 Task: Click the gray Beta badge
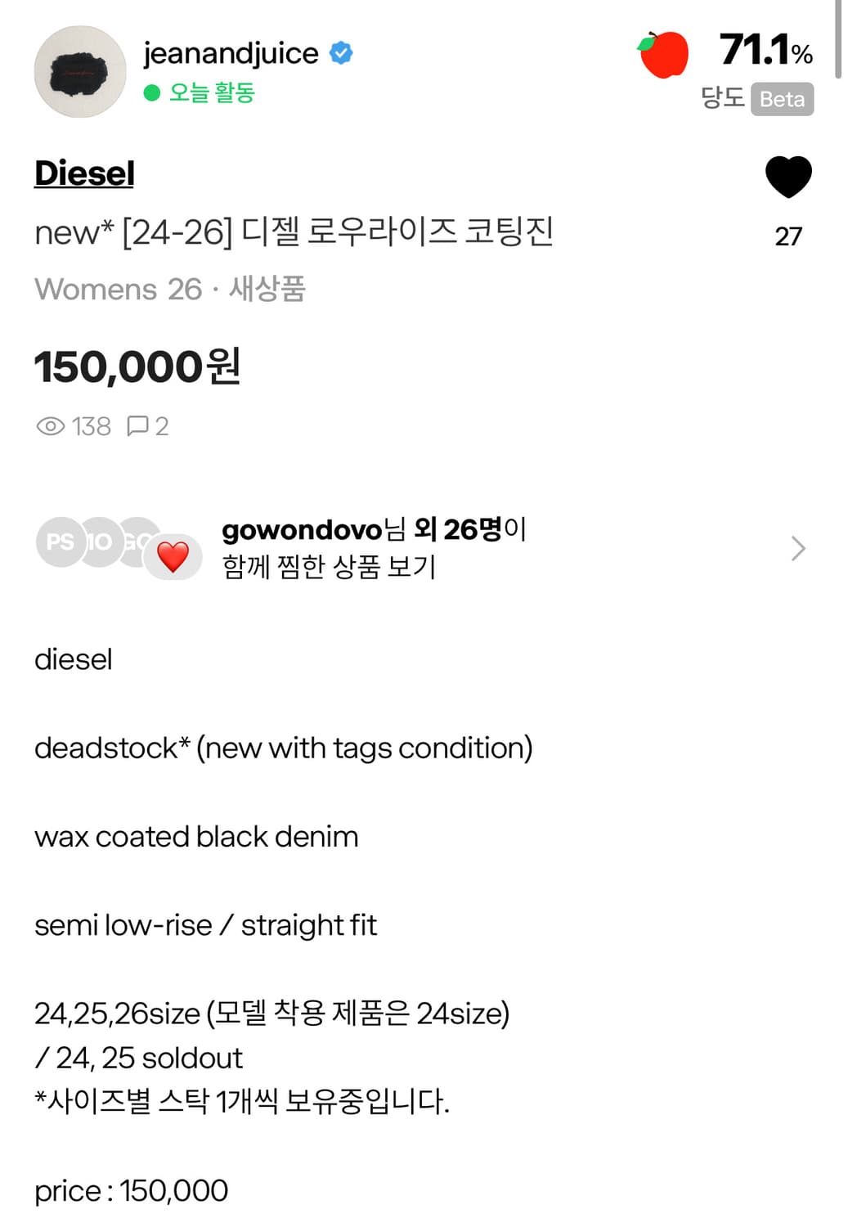pyautogui.click(x=782, y=99)
